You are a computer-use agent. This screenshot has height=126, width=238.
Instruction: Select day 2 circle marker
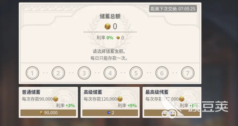[x=58, y=73]
